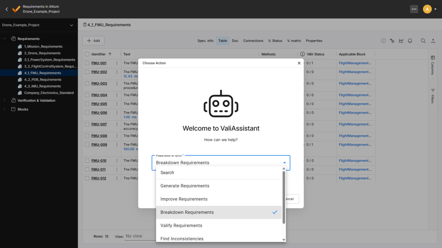Check the FMU-002 row checkbox
This screenshot has width=442, height=248.
[x=87, y=72]
